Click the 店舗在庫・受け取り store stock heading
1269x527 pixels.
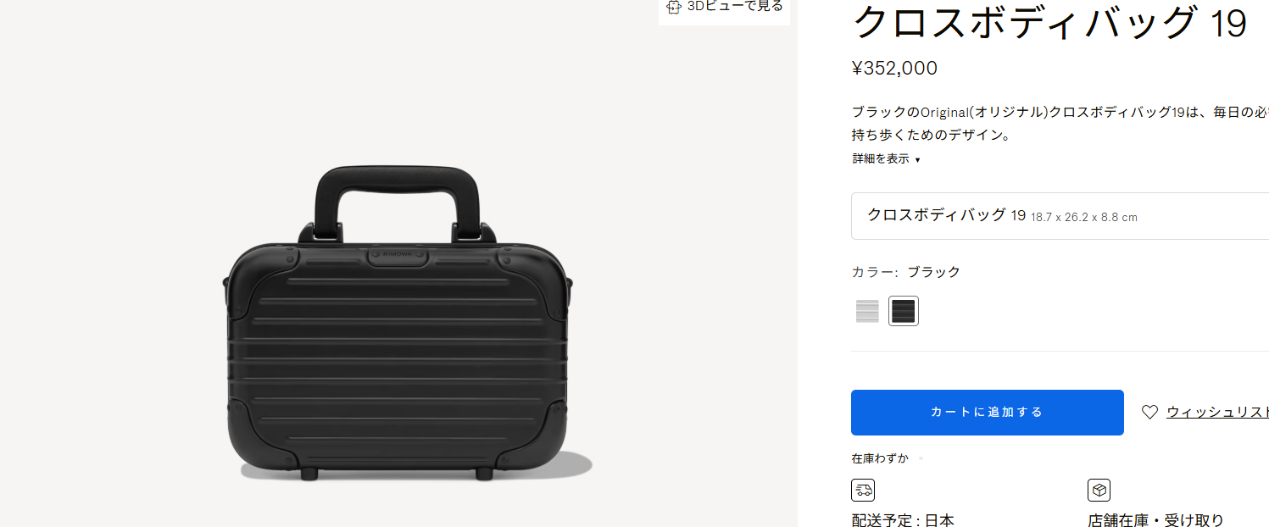(x=1155, y=519)
